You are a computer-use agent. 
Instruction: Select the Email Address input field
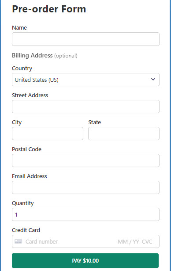point(85,187)
